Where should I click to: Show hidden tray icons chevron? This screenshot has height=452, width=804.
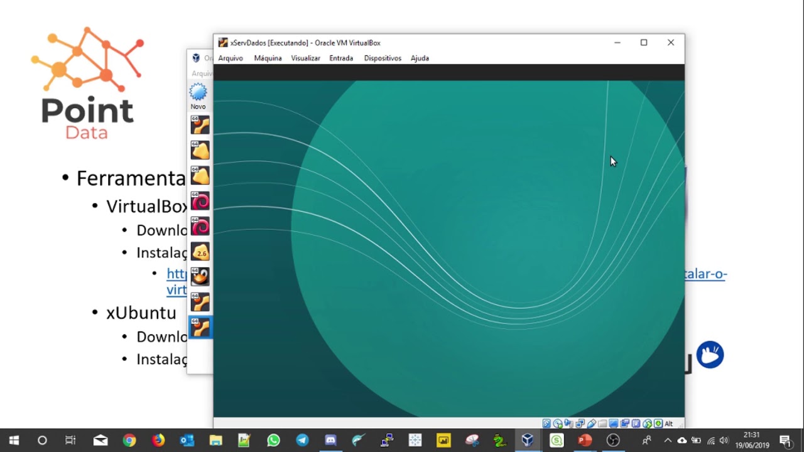coord(668,440)
